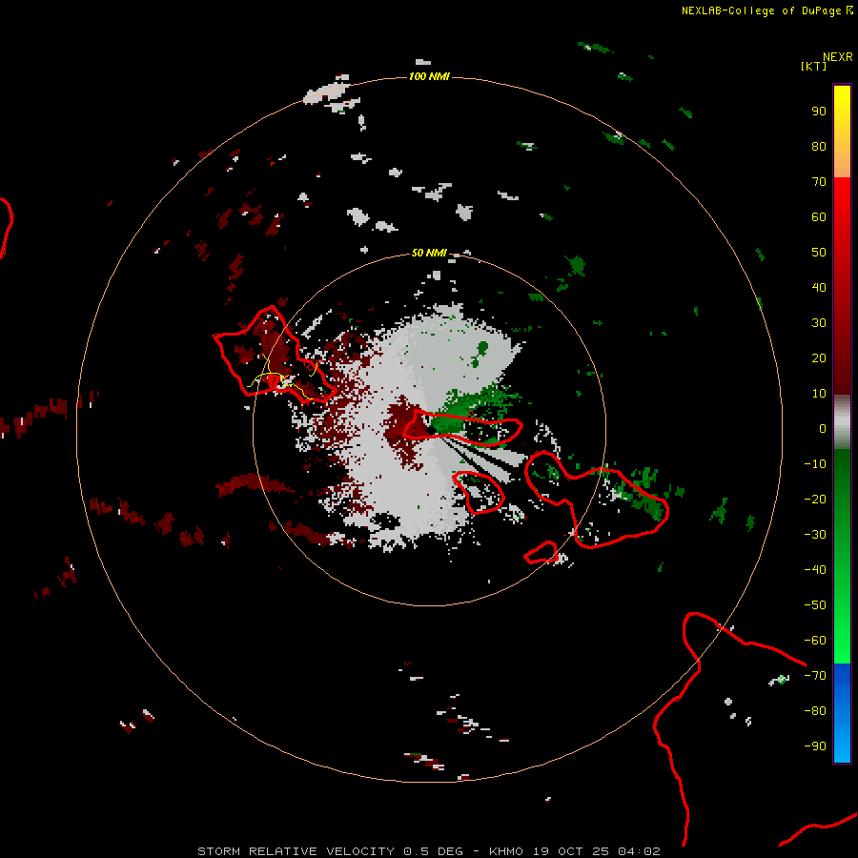Click the 30 value on velocity scale
Image resolution: width=858 pixels, height=858 pixels.
click(819, 323)
